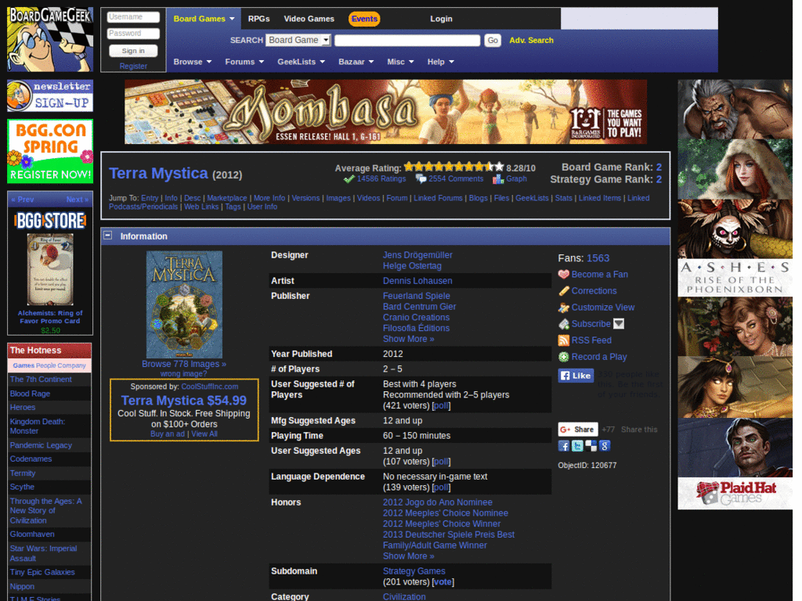
Task: Open the Plaid Hat Games logo ad
Action: 735,494
